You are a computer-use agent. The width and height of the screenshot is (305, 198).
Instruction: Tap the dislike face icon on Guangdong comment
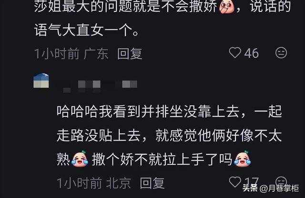tap(281, 53)
